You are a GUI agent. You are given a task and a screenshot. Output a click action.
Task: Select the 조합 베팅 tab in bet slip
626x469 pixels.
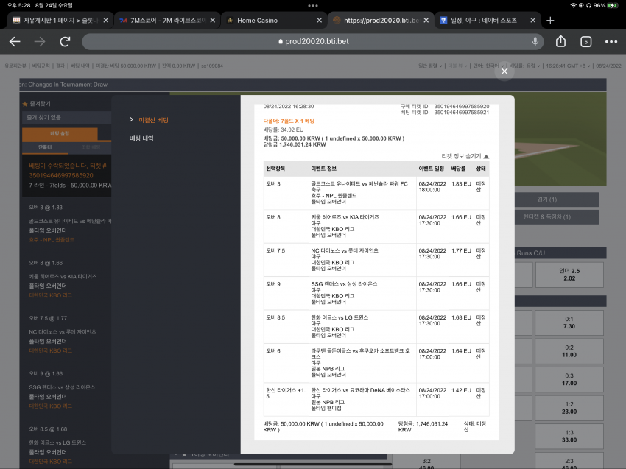91,147
